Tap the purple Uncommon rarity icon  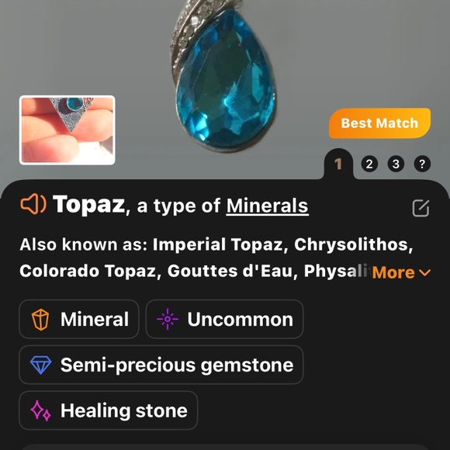point(168,319)
